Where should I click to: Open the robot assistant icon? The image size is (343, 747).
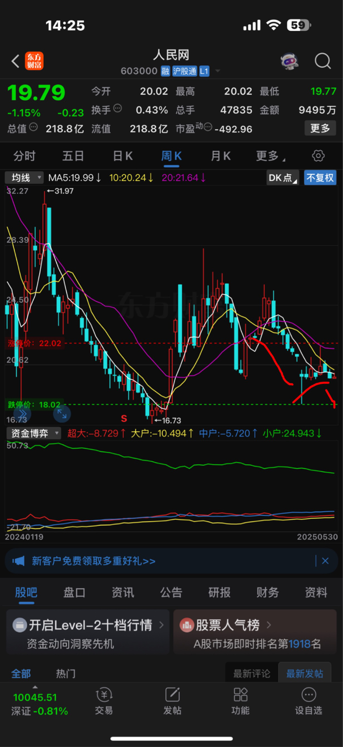(289, 61)
